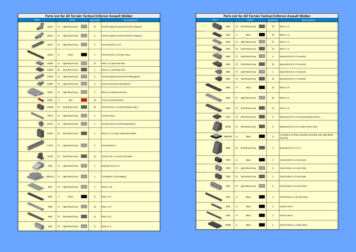Click the "Slope Brick 75 2 x 2 x 3" description
This screenshot has height=252, width=356.
click(x=290, y=148)
